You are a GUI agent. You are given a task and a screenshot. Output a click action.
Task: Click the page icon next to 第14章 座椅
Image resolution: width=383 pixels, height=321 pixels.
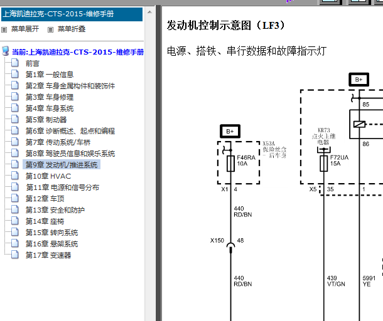(x=15, y=221)
